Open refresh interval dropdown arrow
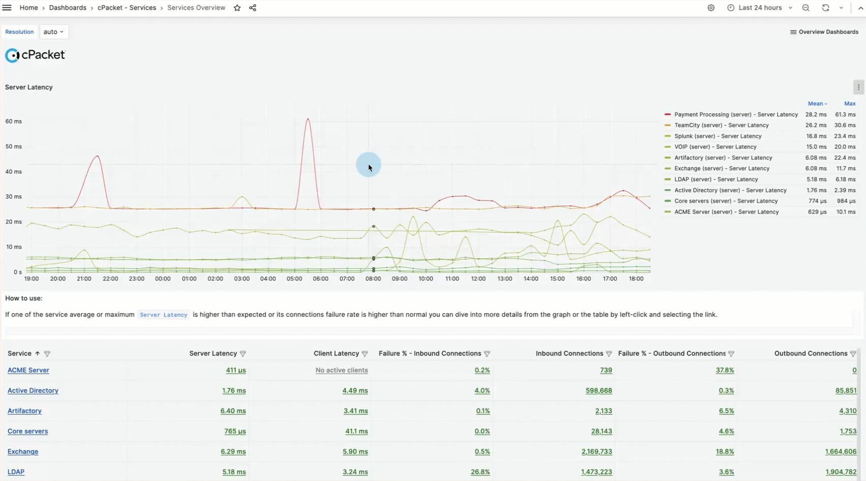866x481 pixels. (841, 8)
